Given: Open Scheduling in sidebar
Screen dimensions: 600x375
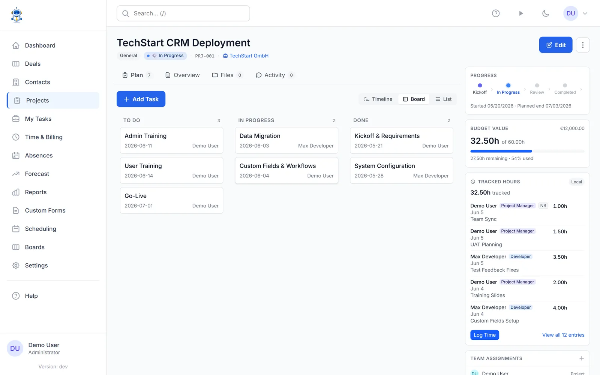Looking at the screenshot, I should click(x=53, y=229).
